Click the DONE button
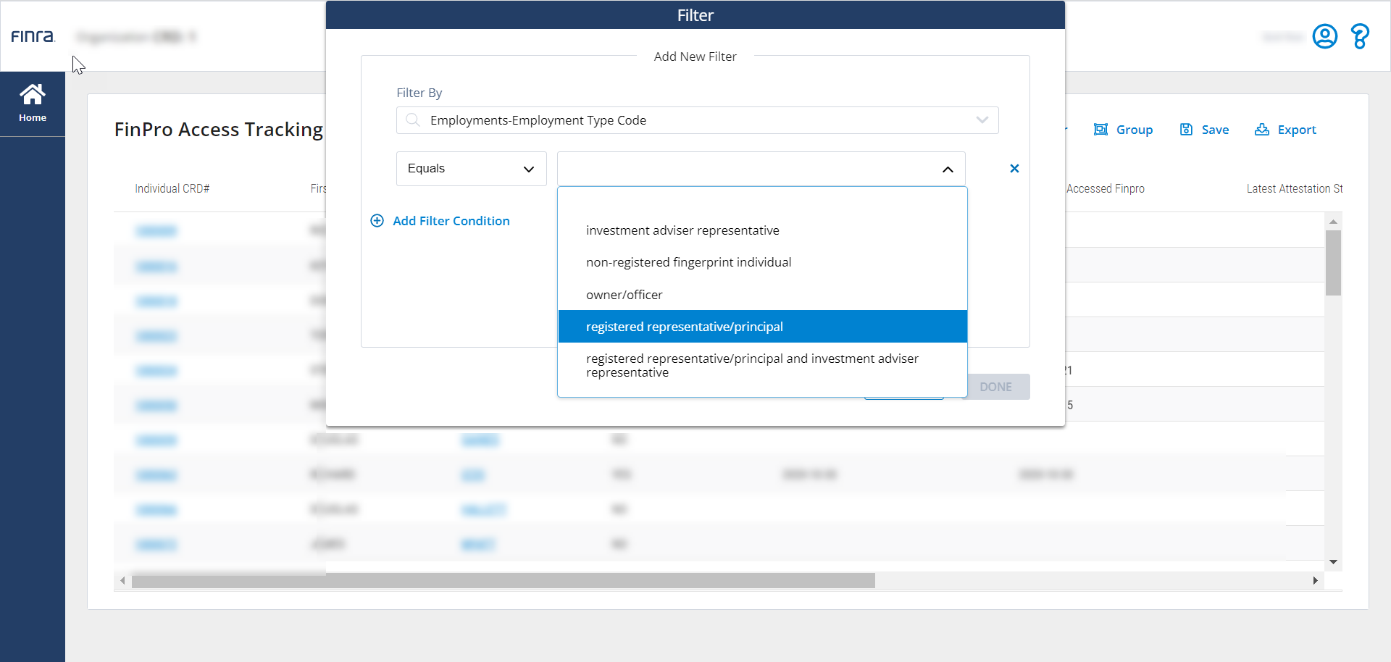The image size is (1391, 662). (995, 387)
